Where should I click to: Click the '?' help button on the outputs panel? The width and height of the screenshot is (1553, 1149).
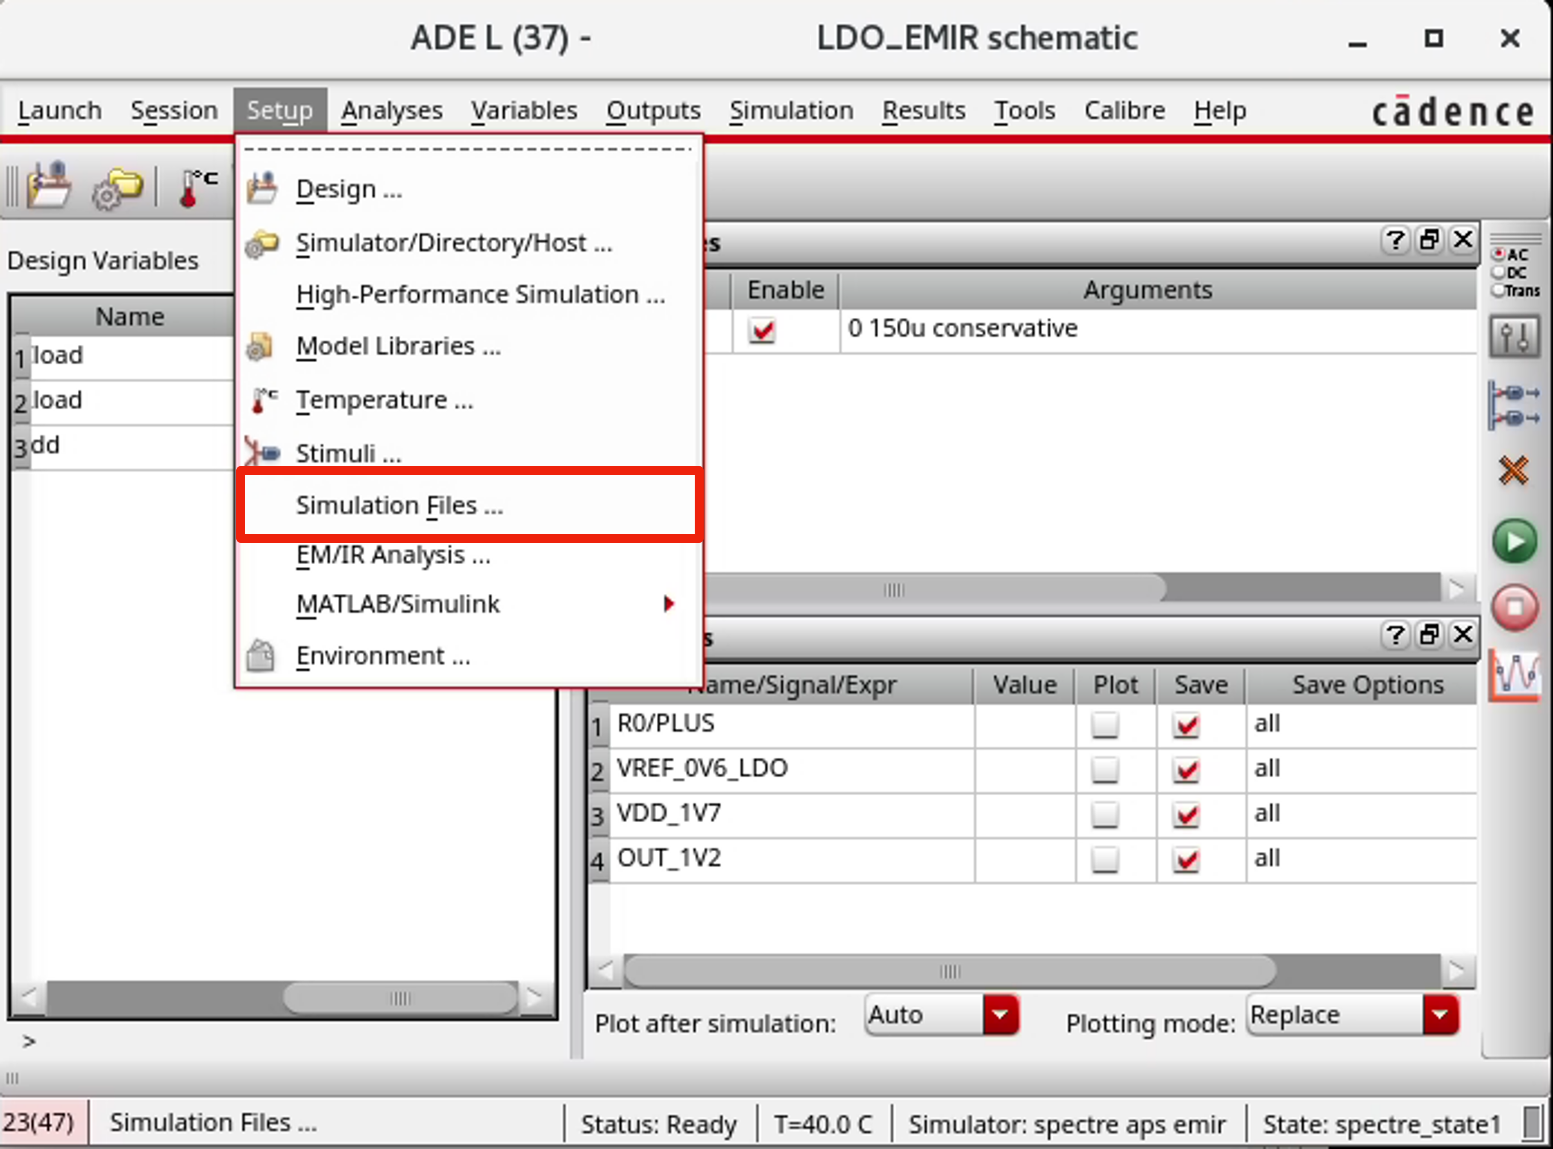tap(1395, 635)
